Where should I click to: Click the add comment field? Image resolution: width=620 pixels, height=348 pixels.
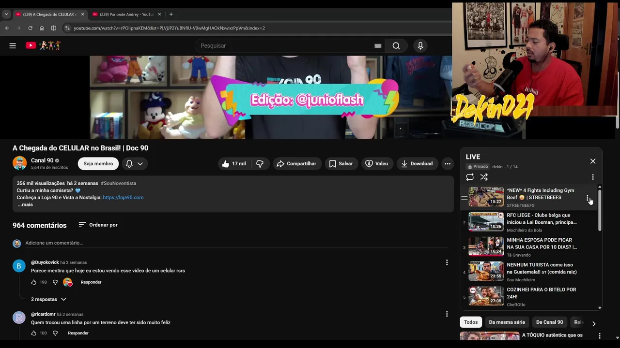tap(236, 243)
